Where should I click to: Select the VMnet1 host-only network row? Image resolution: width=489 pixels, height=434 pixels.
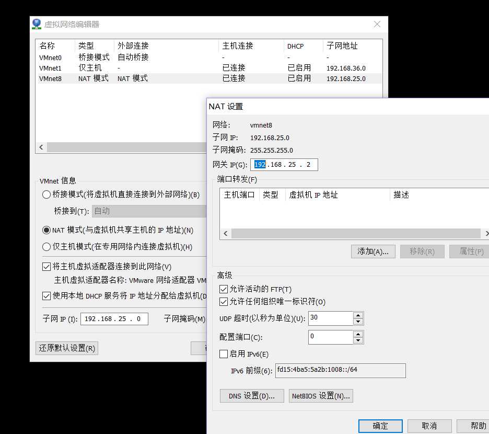tap(208, 68)
